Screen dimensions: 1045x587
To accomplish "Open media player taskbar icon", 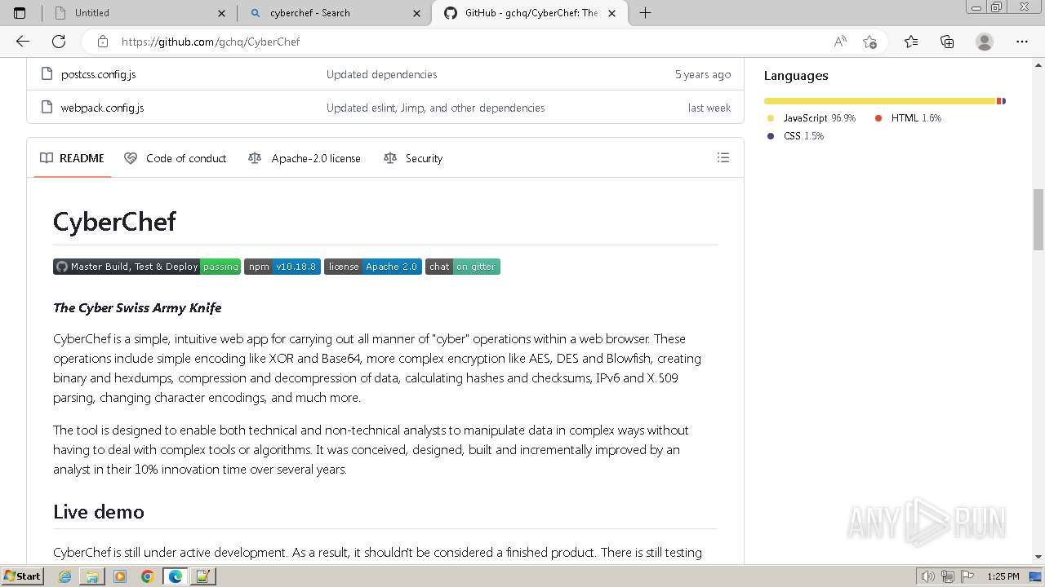I will point(120,576).
